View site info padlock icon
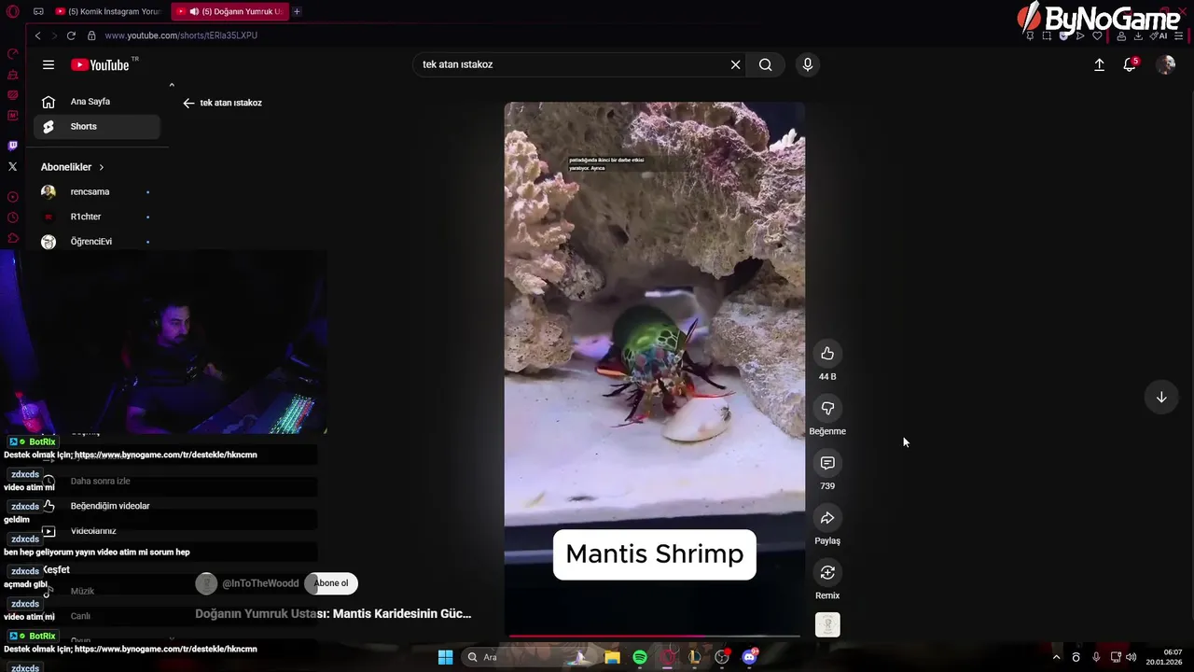 click(x=91, y=35)
